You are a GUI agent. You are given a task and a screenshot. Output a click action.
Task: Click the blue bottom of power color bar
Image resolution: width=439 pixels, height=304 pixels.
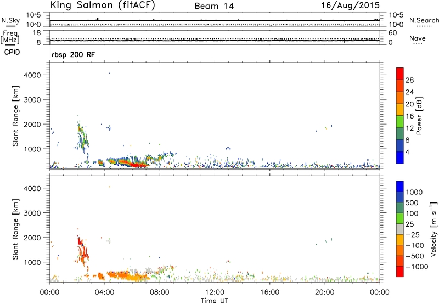tap(400, 157)
